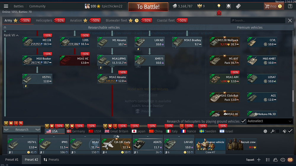Image resolution: width=296 pixels, height=166 pixels.
Task: Close the research window with X
Action: [x=290, y=21]
